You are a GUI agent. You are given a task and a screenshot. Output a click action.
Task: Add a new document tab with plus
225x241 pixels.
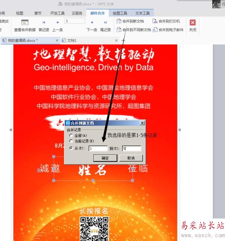[x=123, y=40]
